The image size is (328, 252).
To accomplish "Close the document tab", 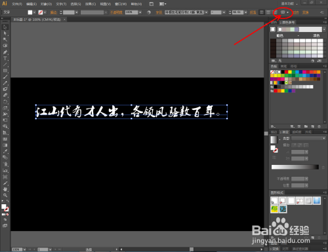I will (64, 20).
